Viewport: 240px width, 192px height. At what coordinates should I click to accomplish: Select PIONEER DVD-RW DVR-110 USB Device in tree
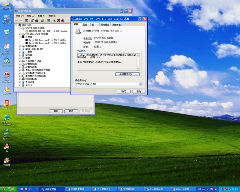pos(48,31)
